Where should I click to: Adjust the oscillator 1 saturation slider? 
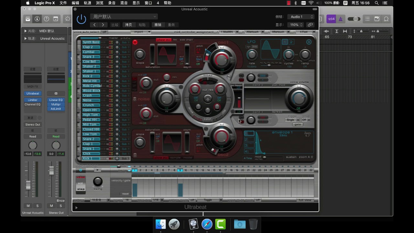(x=152, y=54)
